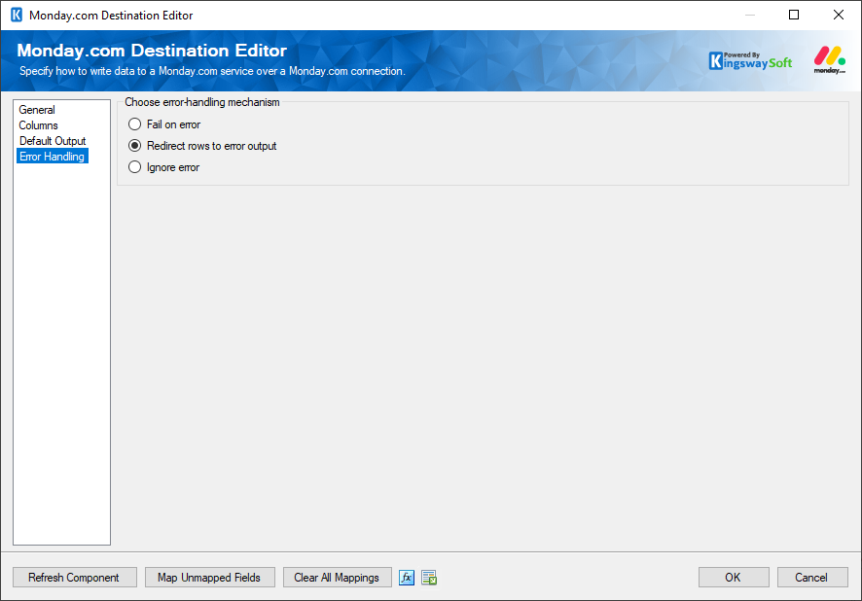The width and height of the screenshot is (862, 601).
Task: Click the KingswaySoft logo in the banner
Action: [750, 60]
